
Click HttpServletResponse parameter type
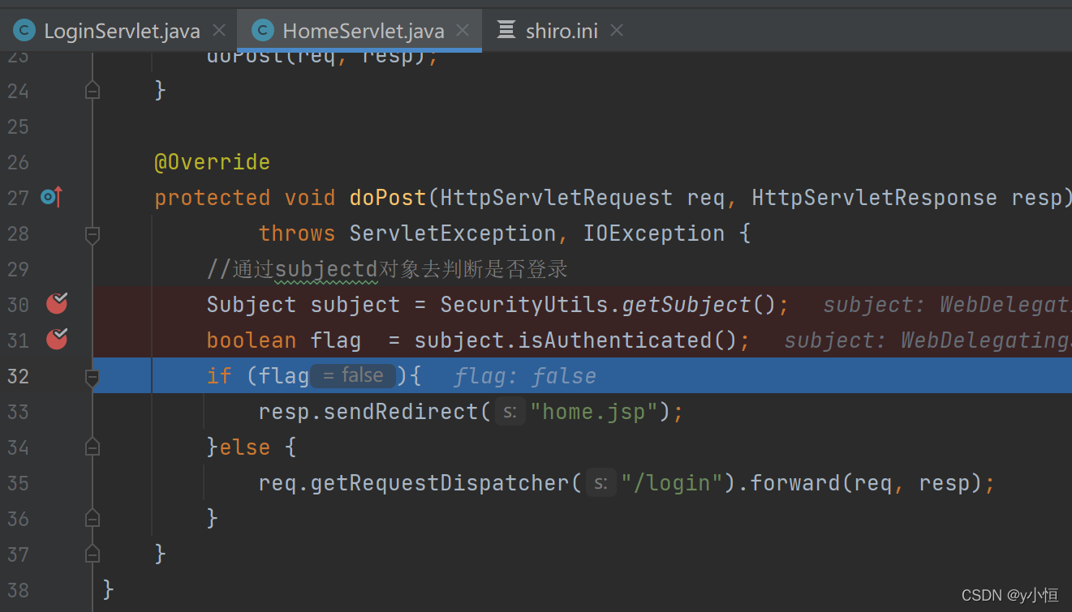tap(875, 198)
